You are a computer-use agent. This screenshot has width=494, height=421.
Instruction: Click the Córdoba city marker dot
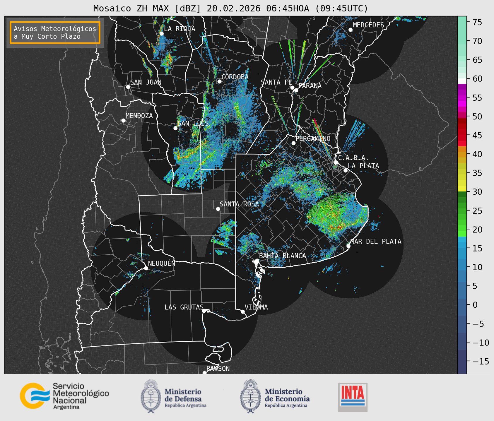[219, 81]
